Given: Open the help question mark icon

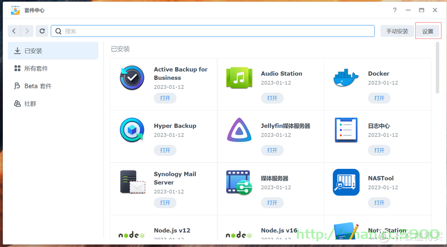Looking at the screenshot, I should [394, 10].
